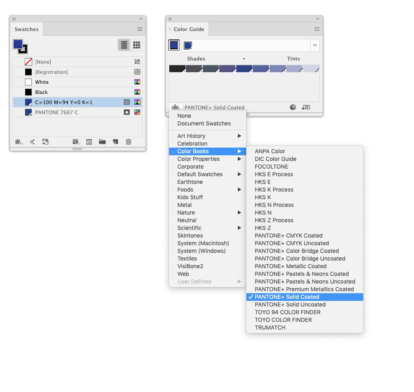The image size is (414, 392).
Task: Click the color book icon in the PANTONE 7687 C row
Action: (137, 112)
